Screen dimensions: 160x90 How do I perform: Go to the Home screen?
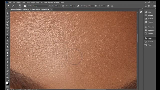pyautogui.click(x=8, y=6)
